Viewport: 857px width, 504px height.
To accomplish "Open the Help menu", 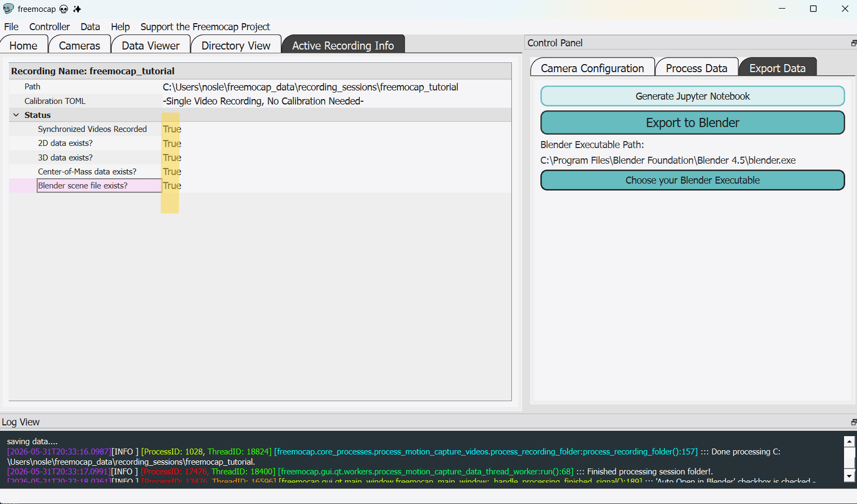I will [x=120, y=27].
